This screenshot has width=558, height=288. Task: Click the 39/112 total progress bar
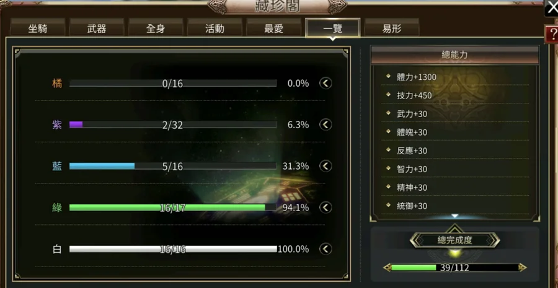click(455, 268)
